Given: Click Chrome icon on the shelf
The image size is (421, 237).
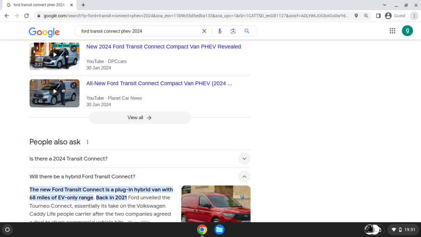Looking at the screenshot, I should (202, 229).
